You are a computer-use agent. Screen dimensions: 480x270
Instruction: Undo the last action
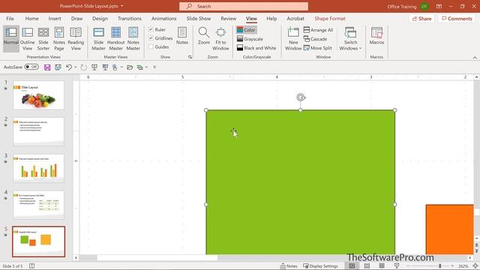[69, 67]
